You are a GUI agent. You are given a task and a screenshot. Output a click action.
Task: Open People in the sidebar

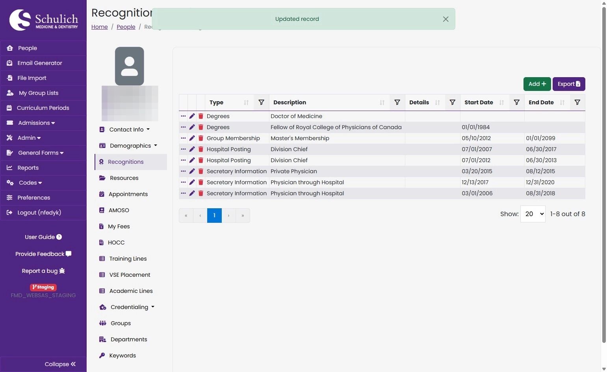point(43,48)
